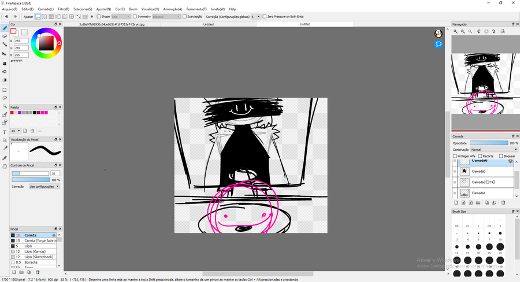Check the Bloquear option
This screenshot has width=520, height=282.
click(501, 156)
